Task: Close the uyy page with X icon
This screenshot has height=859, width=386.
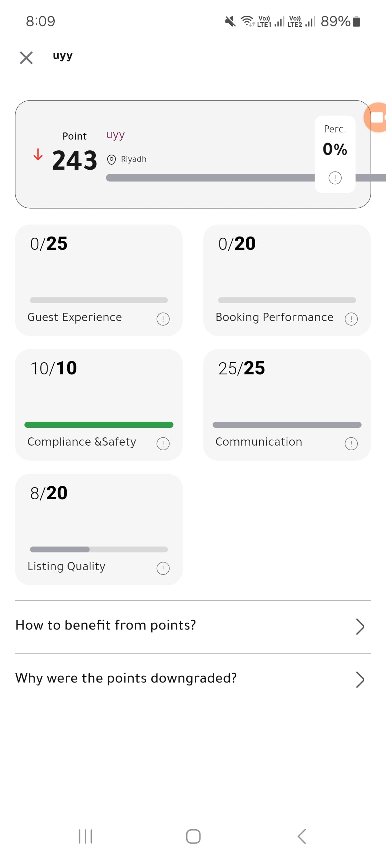Action: (26, 58)
